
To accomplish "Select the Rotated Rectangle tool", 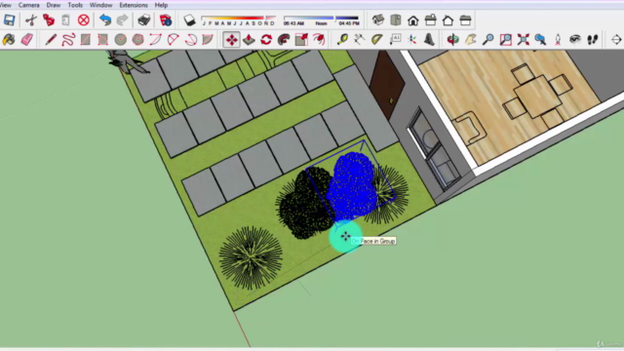I will click(x=102, y=40).
